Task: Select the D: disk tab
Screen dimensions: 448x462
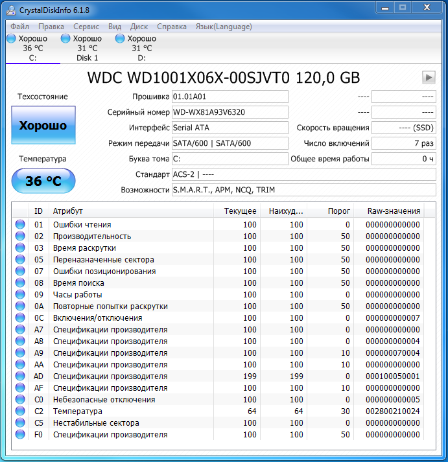Action: pos(141,48)
